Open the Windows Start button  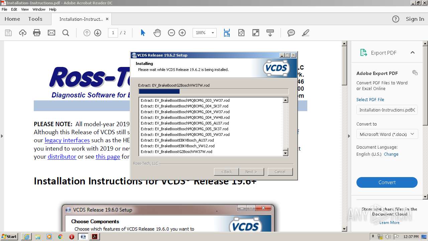click(9, 237)
